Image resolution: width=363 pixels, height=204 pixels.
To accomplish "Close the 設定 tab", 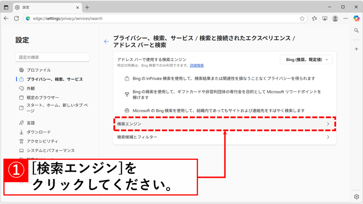I will point(78,7).
